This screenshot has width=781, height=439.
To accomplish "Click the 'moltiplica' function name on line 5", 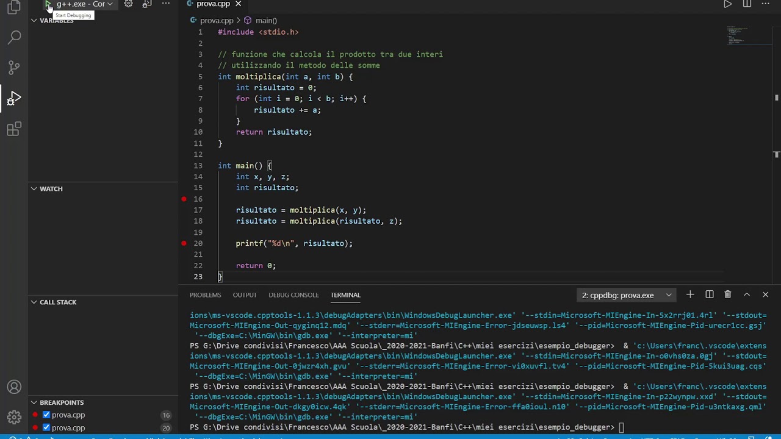I will click(x=258, y=77).
